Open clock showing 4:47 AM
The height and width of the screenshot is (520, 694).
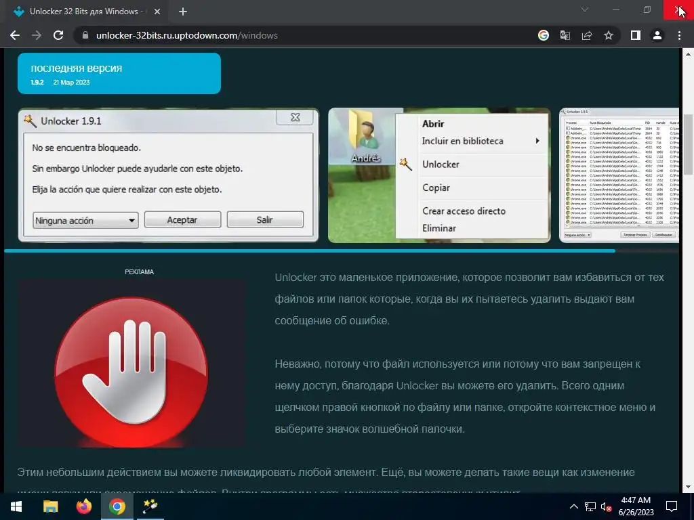pos(636,506)
